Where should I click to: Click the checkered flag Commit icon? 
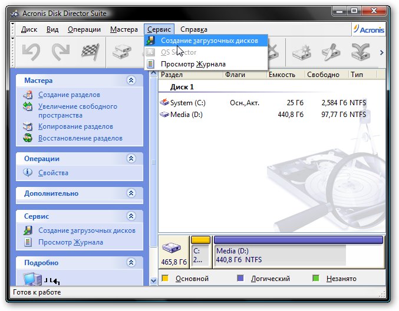90,52
